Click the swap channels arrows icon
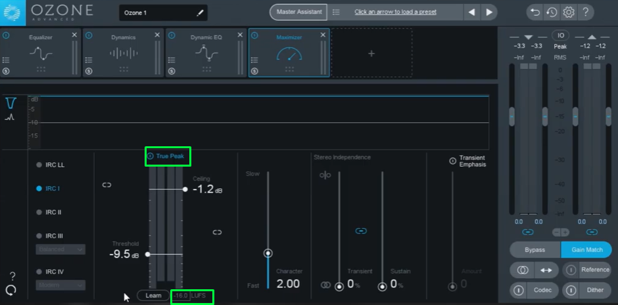The image size is (618, 305). tap(546, 270)
